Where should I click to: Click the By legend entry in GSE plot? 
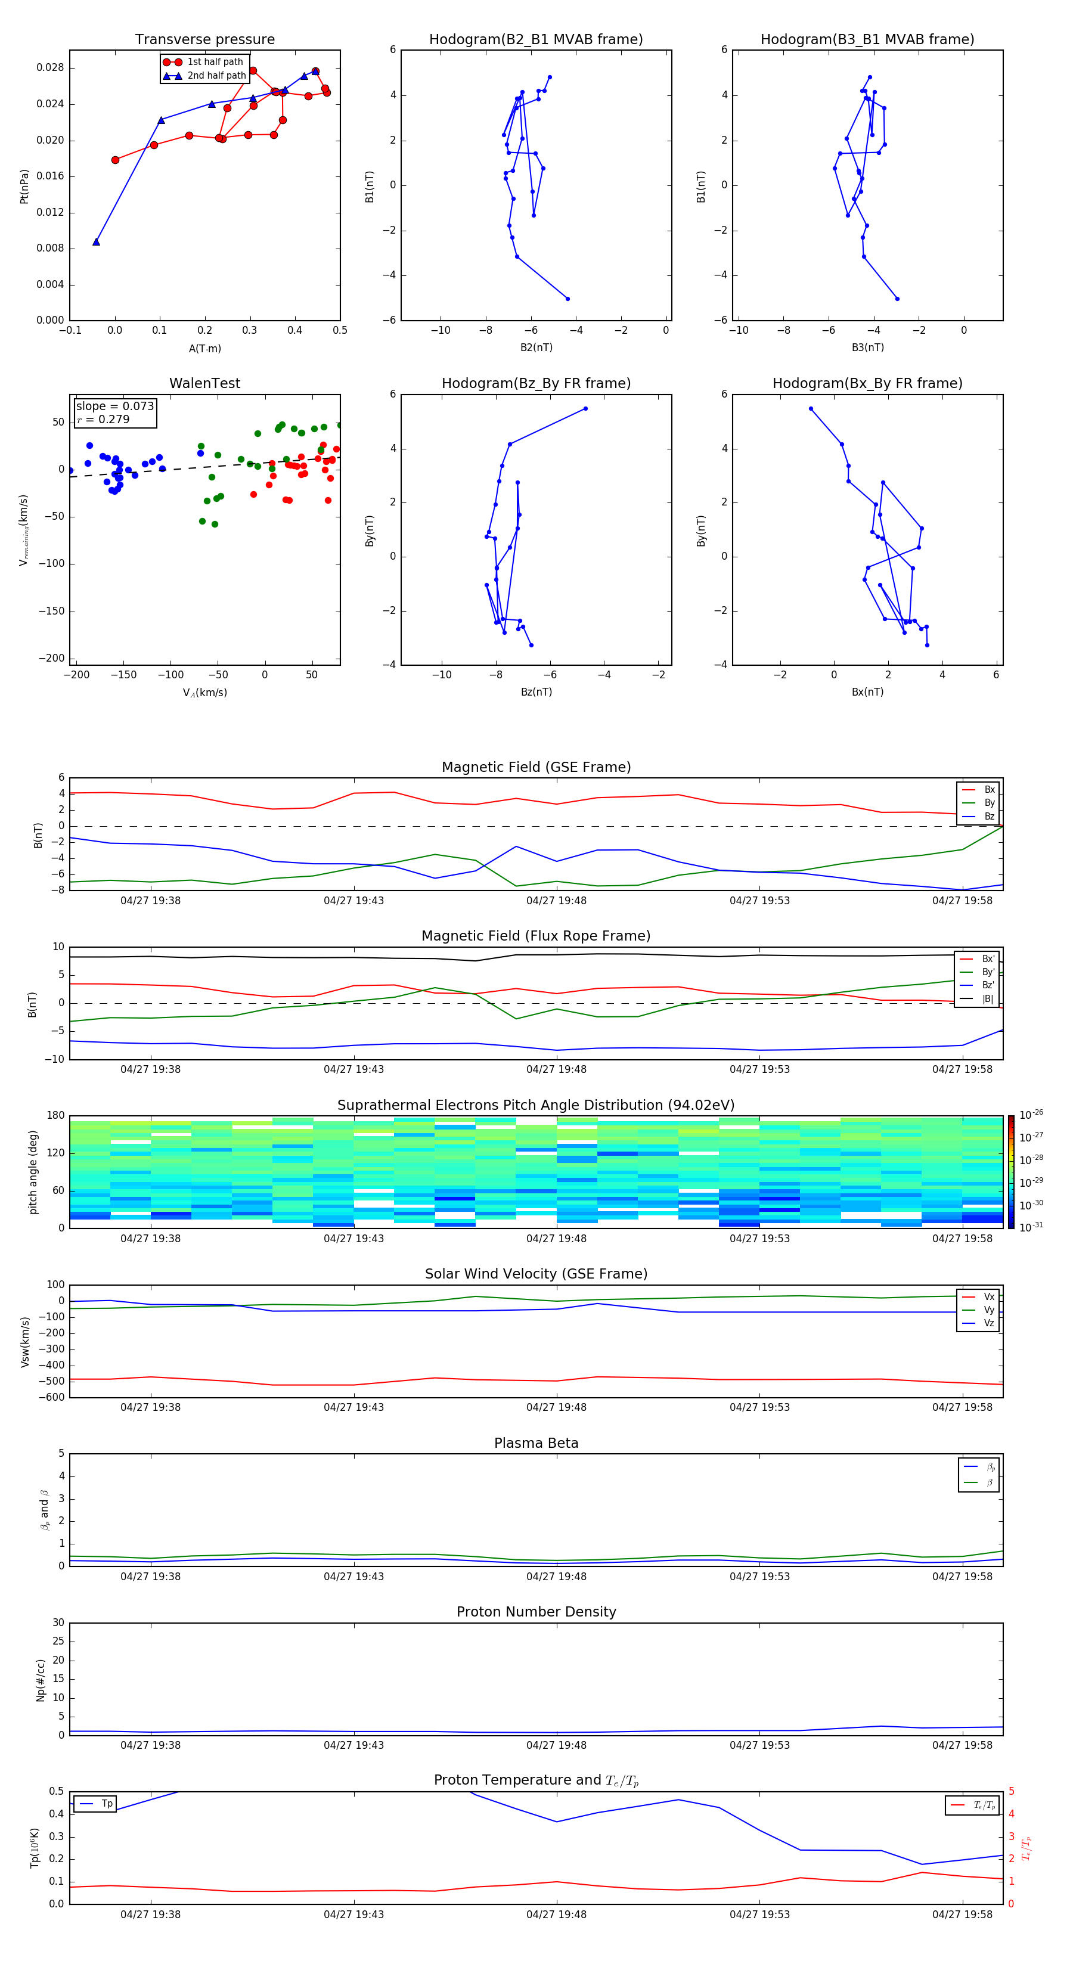(x=978, y=803)
